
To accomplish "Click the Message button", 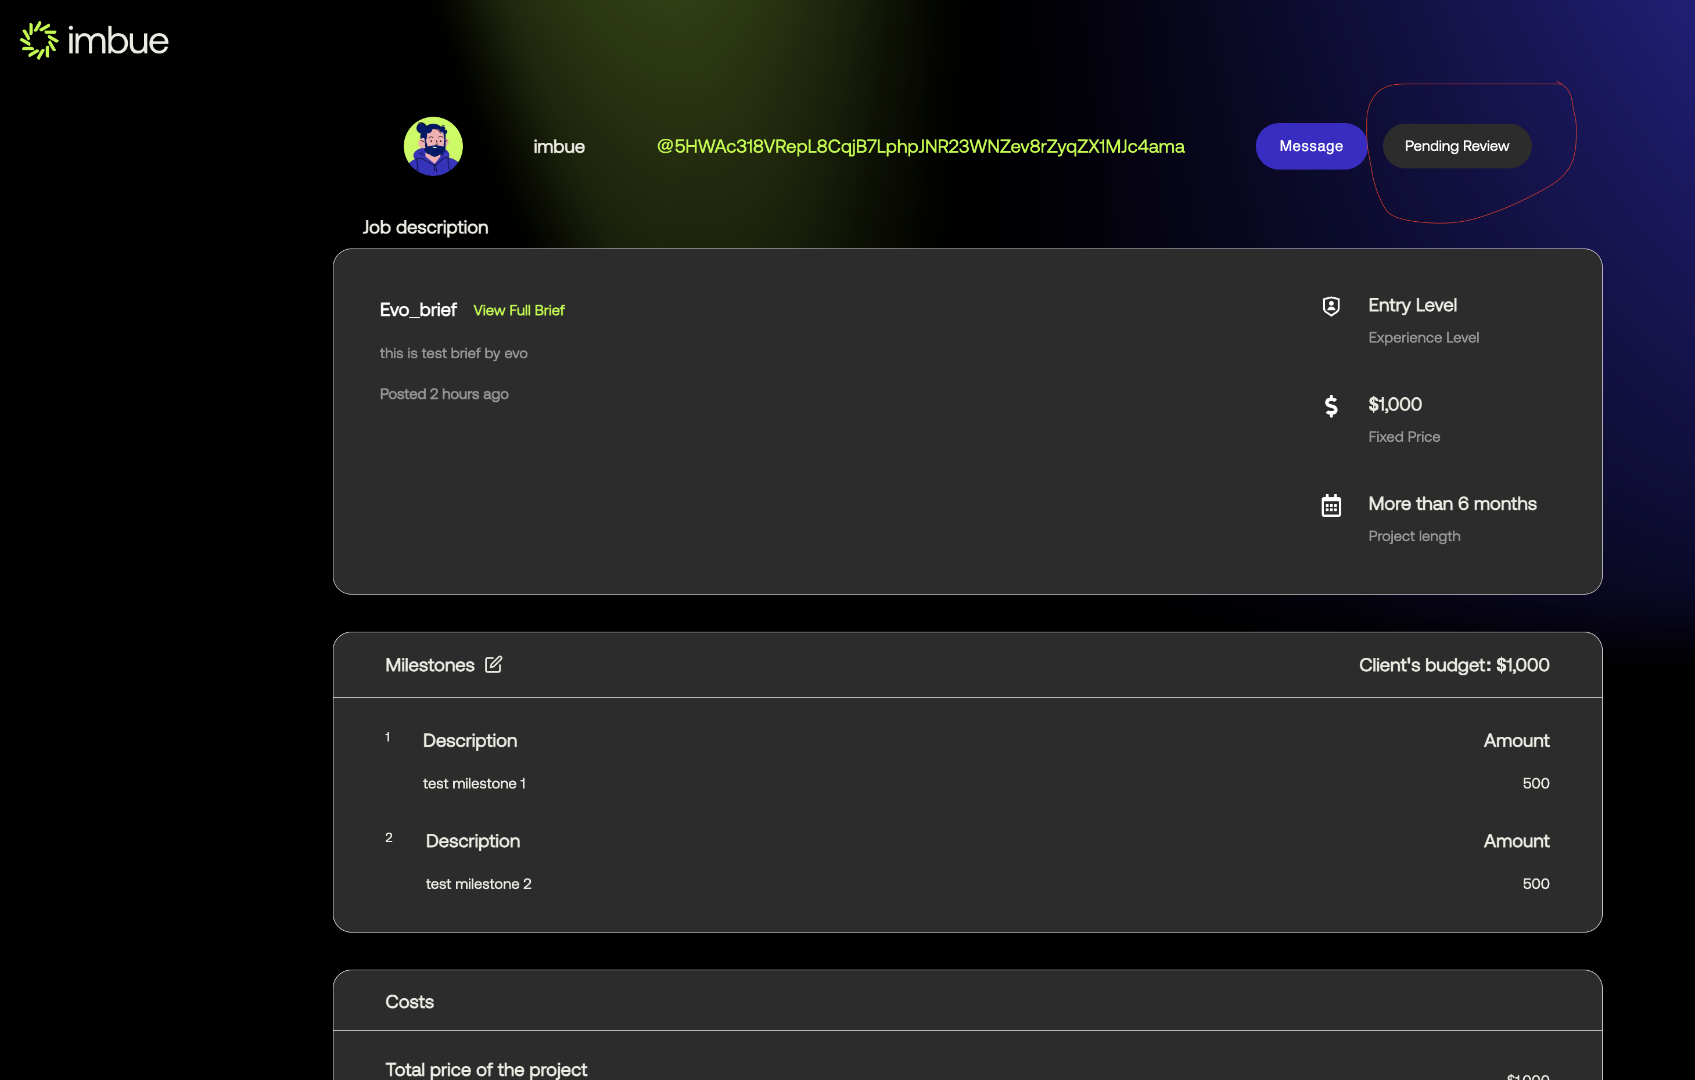I will click(x=1310, y=146).
